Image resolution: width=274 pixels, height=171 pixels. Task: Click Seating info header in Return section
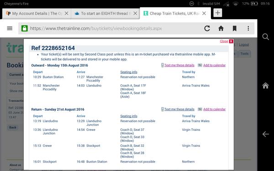tap(129, 116)
